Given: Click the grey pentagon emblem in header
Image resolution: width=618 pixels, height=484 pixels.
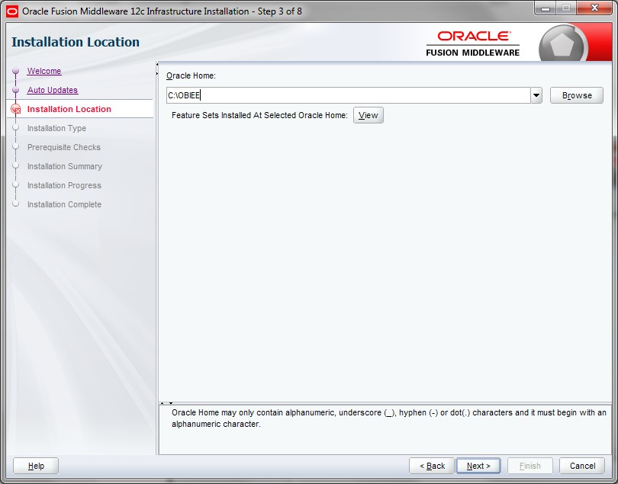Looking at the screenshot, I should (x=562, y=46).
